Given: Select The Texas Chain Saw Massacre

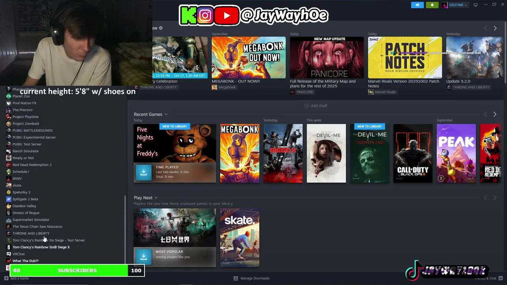Looking at the screenshot, I should [x=37, y=226].
